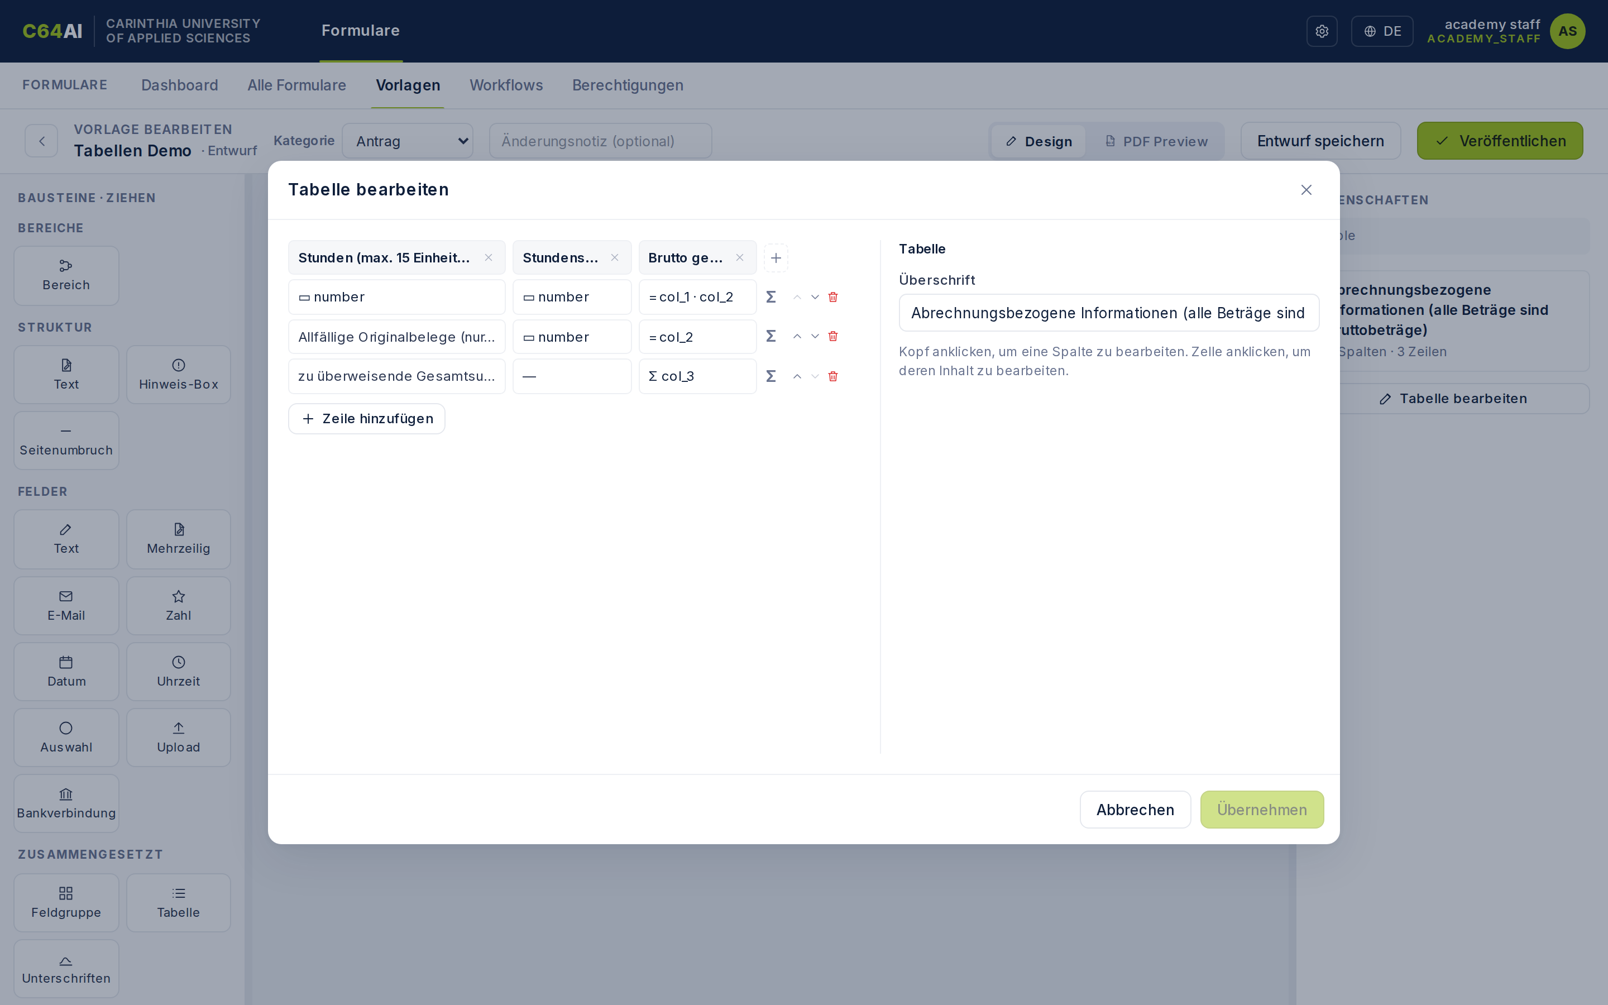
Task: Open Formulare in the top navigation
Action: click(361, 31)
